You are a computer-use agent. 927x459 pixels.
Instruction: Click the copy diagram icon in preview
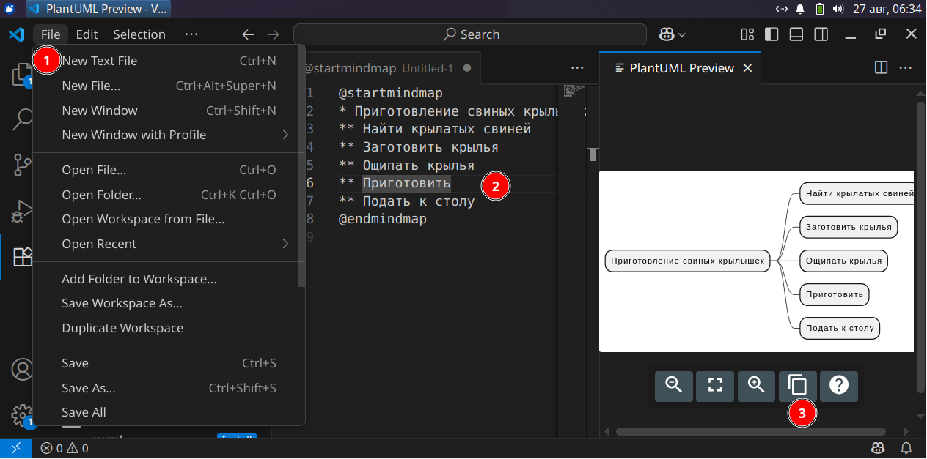coord(797,384)
